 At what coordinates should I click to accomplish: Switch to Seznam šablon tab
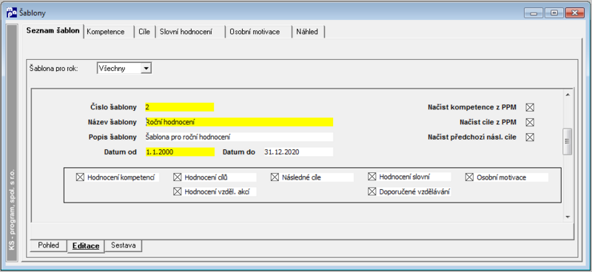pyautogui.click(x=53, y=31)
